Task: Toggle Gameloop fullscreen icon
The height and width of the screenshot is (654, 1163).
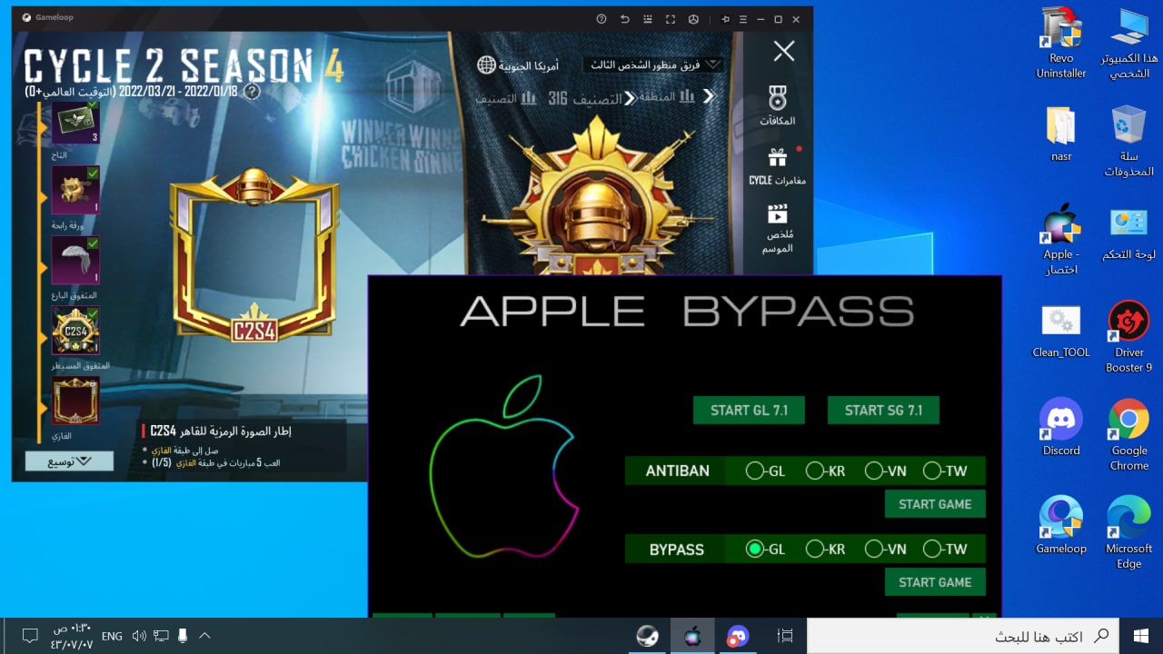Action: point(670,18)
